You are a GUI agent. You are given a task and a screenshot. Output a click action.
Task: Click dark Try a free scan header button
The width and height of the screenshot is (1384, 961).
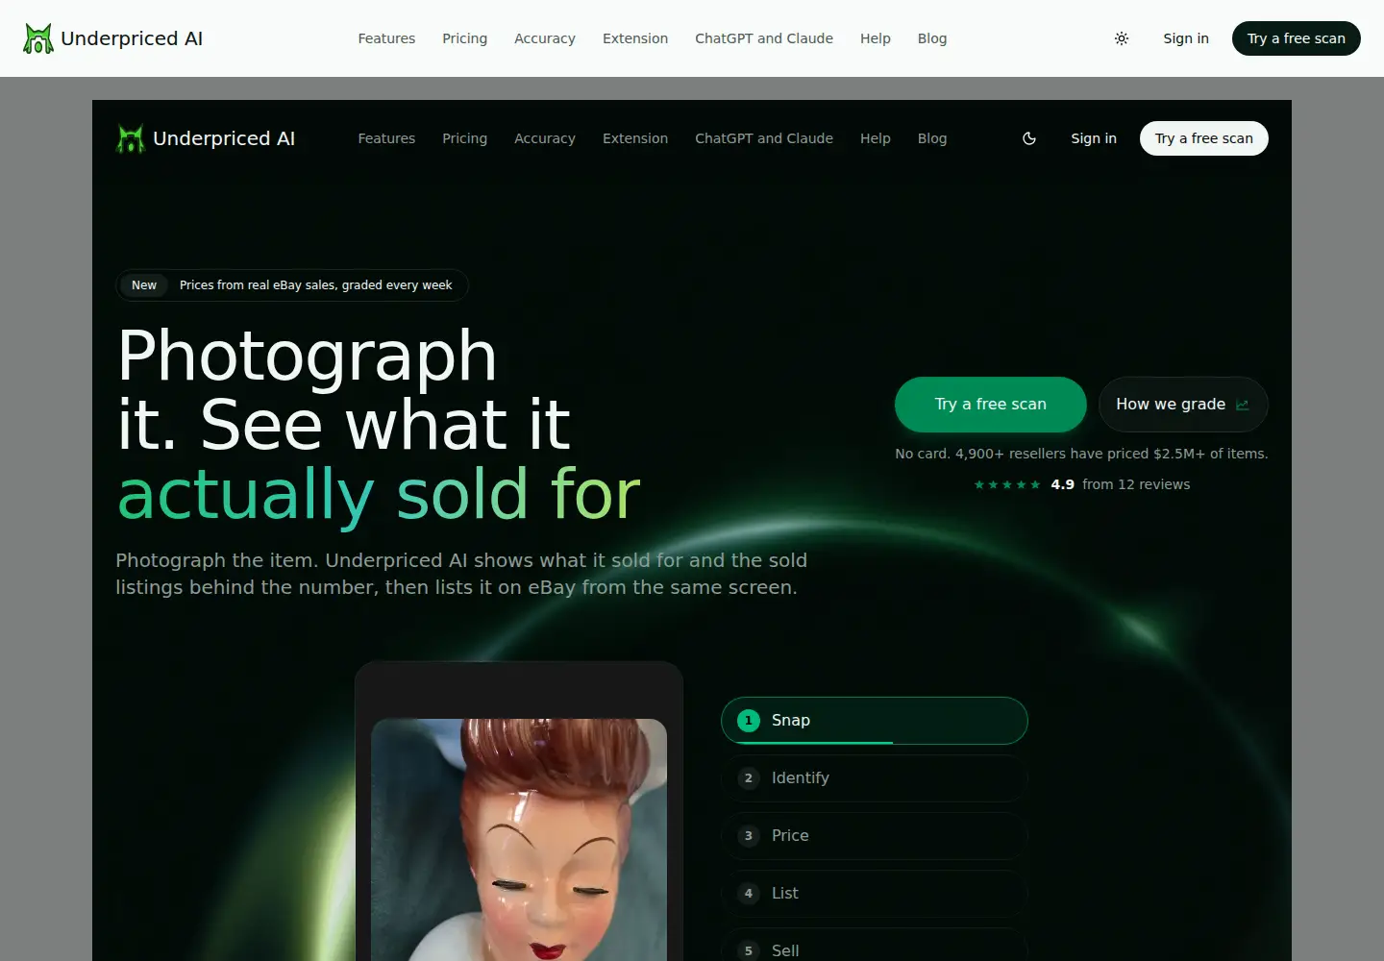1297,38
